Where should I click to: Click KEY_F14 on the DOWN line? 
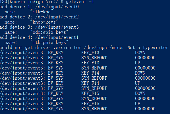click(x=90, y=73)
